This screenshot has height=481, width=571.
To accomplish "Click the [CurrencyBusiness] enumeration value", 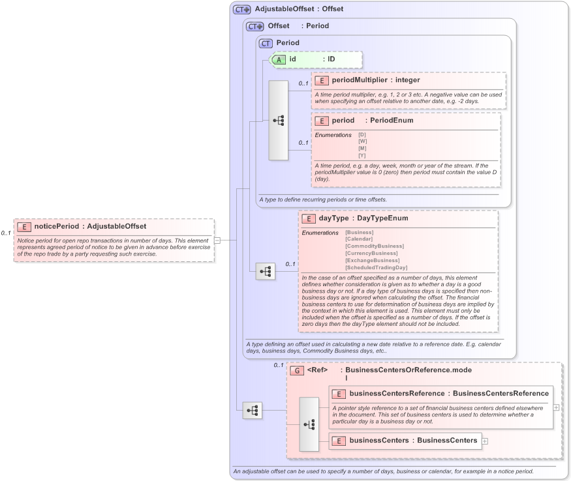I will 371,254.
